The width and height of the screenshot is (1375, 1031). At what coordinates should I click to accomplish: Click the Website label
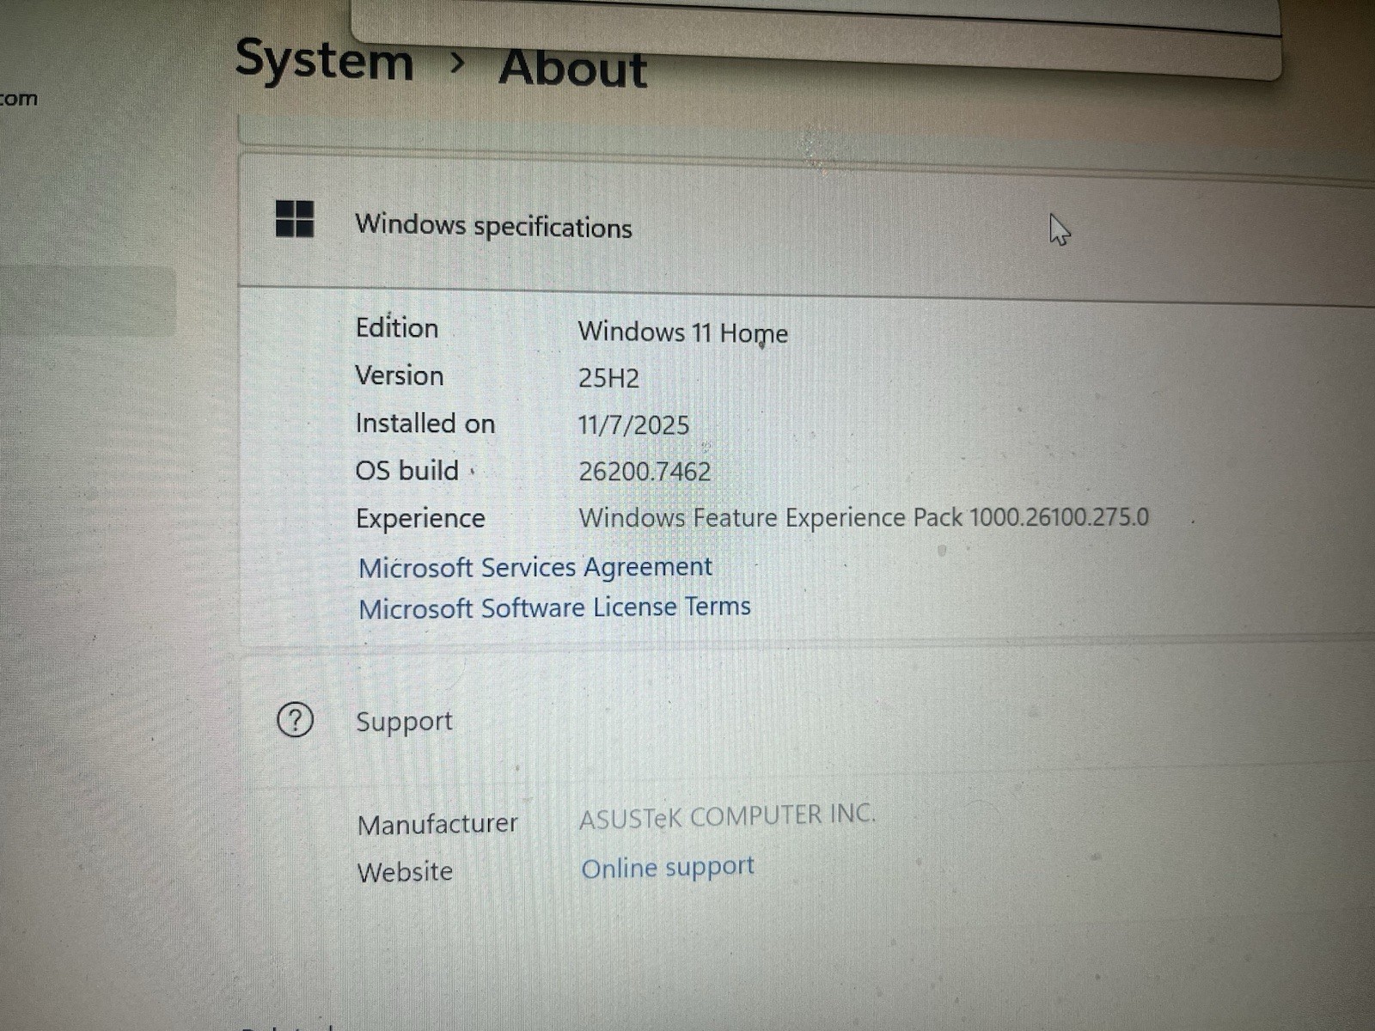click(x=405, y=872)
